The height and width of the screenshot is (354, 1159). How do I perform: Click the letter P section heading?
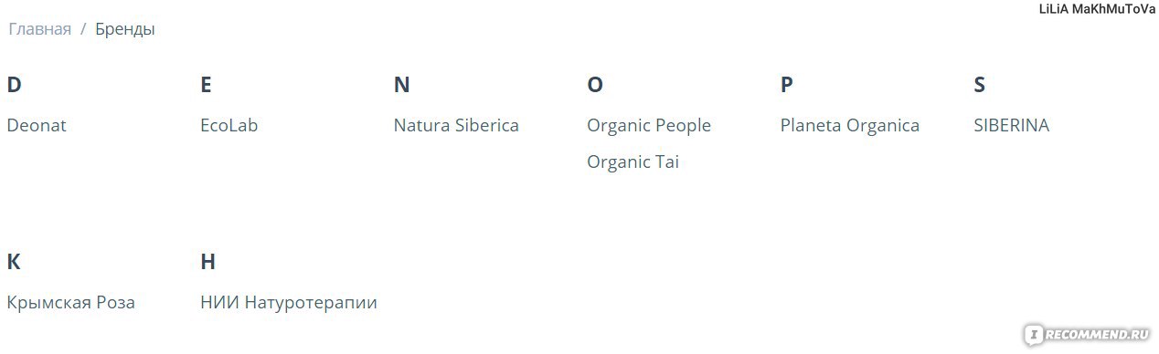click(786, 85)
